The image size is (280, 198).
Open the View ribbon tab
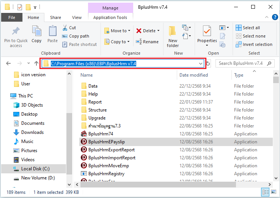coord(77,17)
